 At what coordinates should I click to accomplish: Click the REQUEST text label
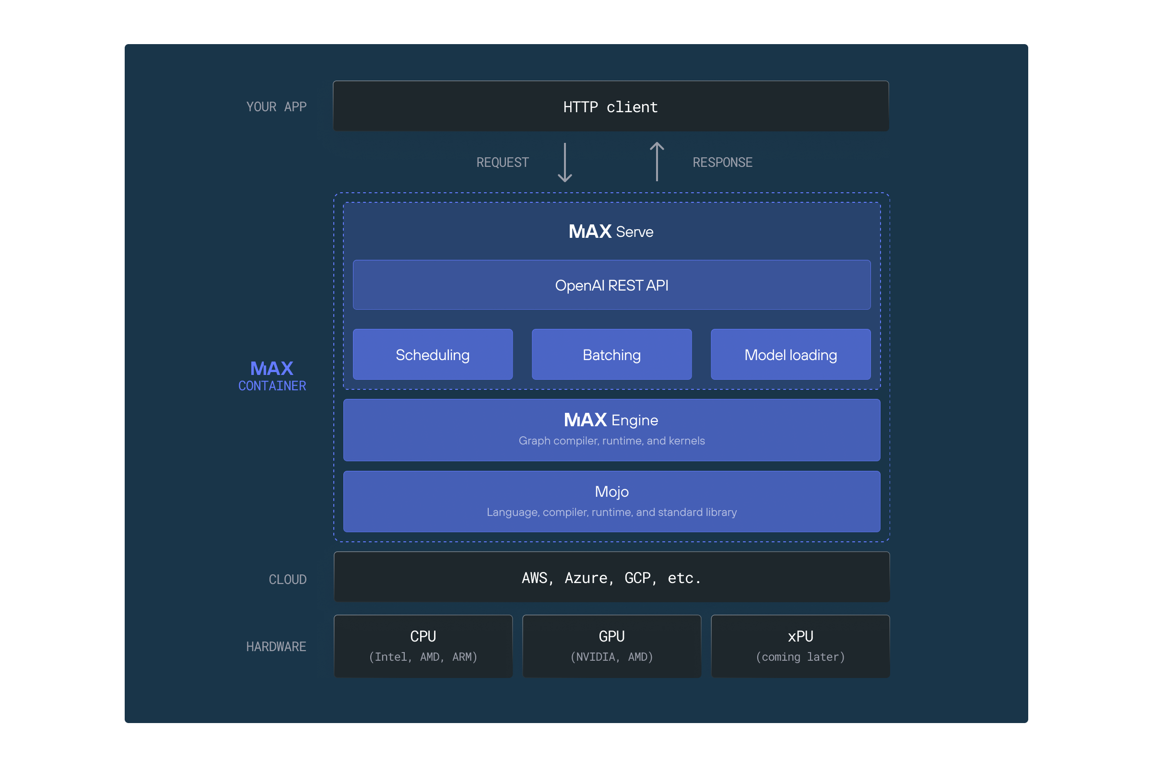(x=503, y=162)
